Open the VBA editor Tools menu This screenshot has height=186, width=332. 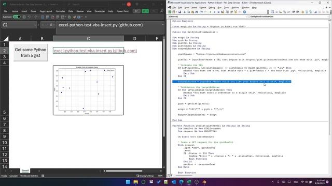(227, 8)
